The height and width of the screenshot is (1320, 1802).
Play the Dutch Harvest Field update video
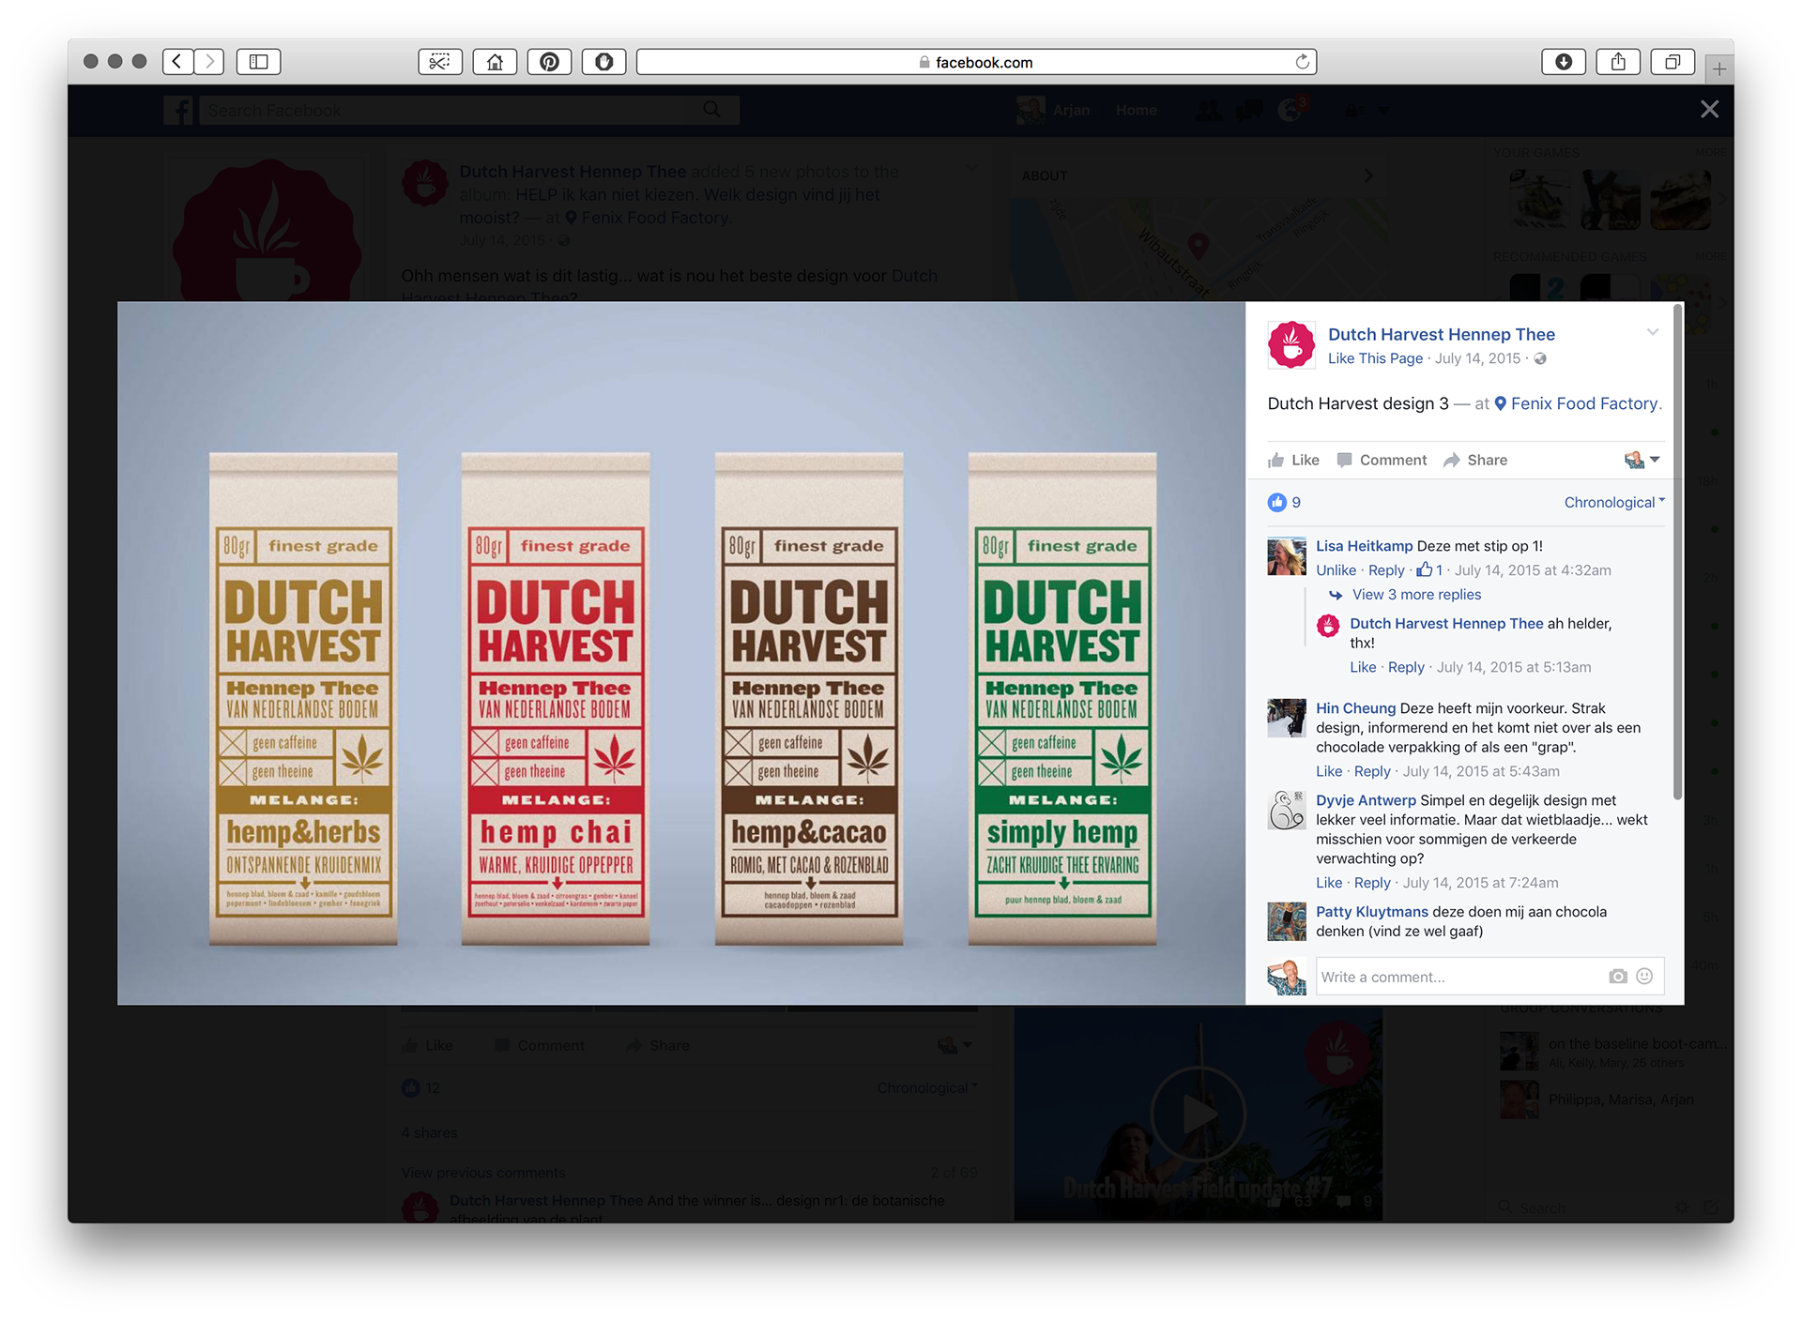tap(1198, 1115)
